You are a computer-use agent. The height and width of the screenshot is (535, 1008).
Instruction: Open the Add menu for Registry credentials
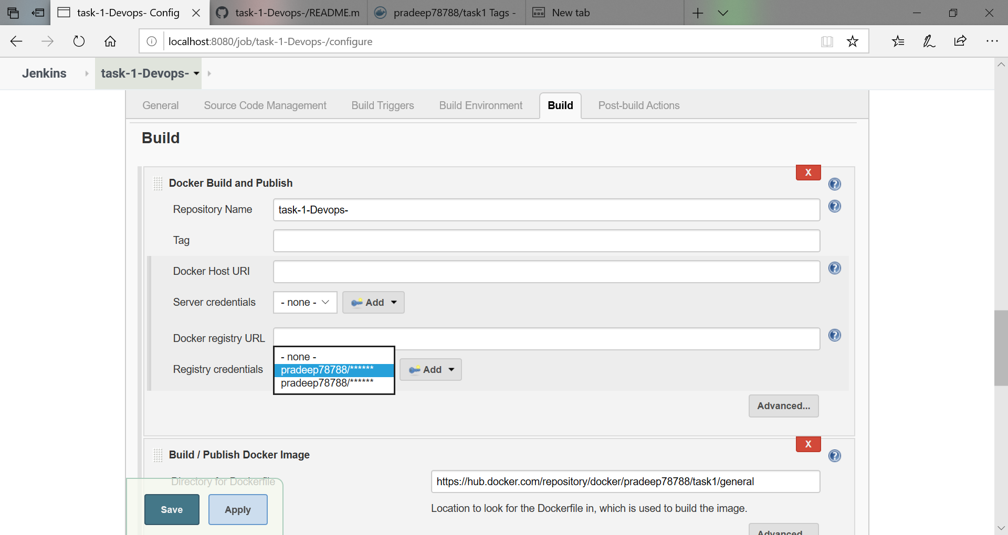430,370
